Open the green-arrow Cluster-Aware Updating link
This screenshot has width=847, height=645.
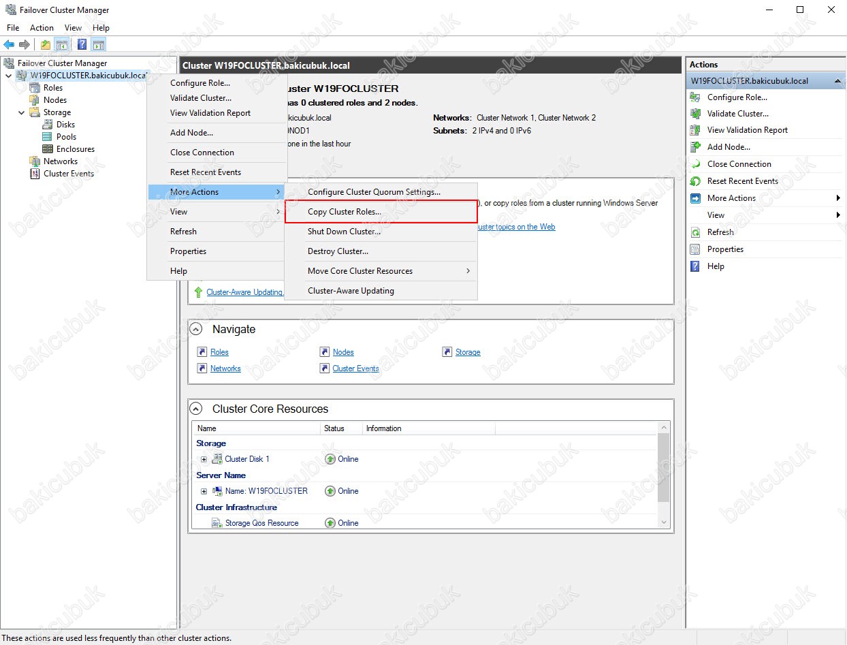(244, 292)
